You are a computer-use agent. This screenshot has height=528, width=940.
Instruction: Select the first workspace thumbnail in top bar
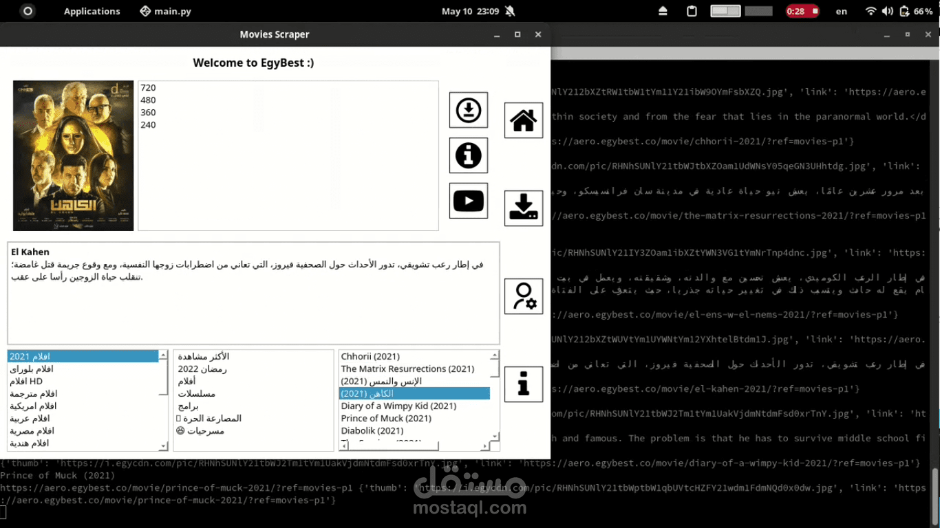[x=725, y=11]
